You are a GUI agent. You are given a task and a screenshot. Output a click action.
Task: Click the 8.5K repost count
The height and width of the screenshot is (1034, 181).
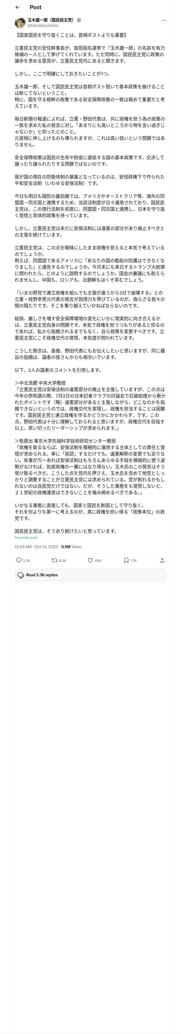tap(62, 561)
